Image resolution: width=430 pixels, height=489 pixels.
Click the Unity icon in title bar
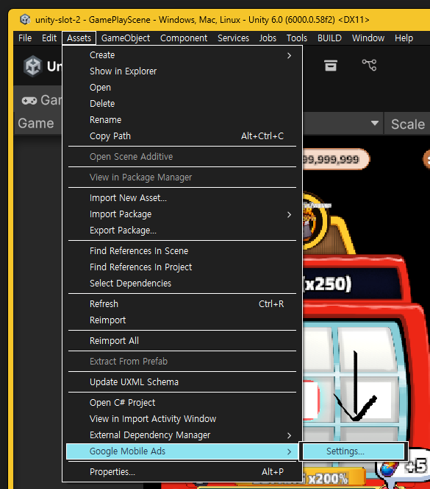pos(25,19)
